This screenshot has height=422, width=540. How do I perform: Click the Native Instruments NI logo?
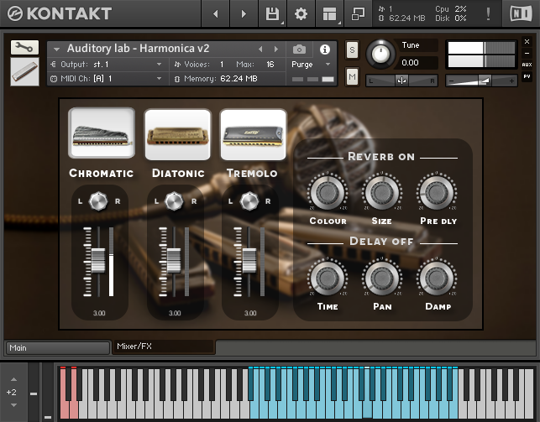pyautogui.click(x=521, y=13)
